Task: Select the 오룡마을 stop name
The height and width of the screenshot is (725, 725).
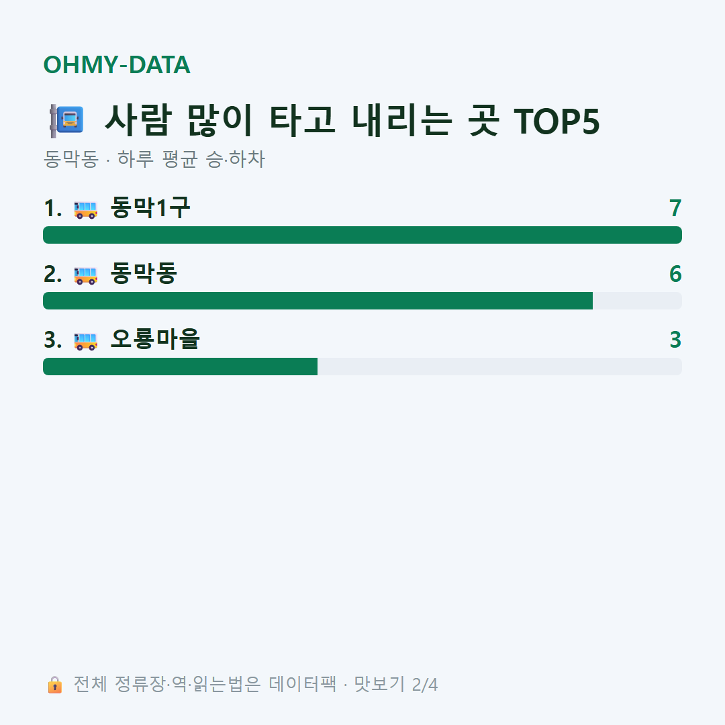Action: (x=155, y=339)
